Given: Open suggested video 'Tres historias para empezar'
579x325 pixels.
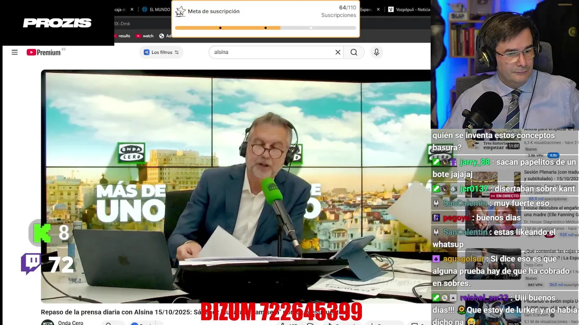Looking at the screenshot, I should pos(493,141).
